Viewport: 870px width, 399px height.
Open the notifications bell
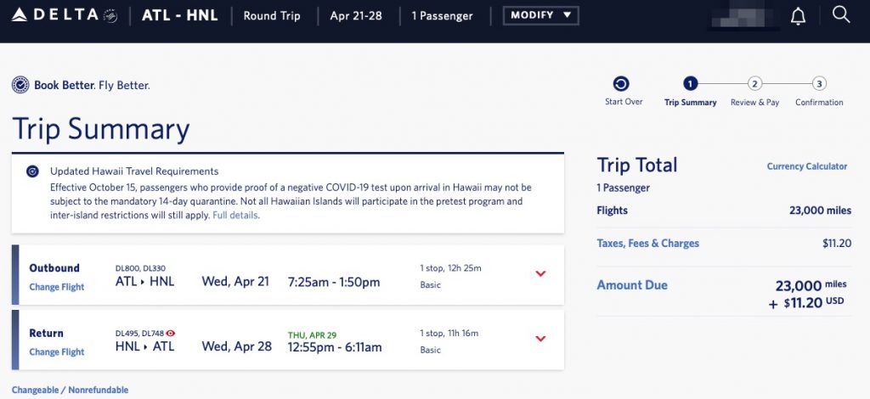click(x=798, y=16)
